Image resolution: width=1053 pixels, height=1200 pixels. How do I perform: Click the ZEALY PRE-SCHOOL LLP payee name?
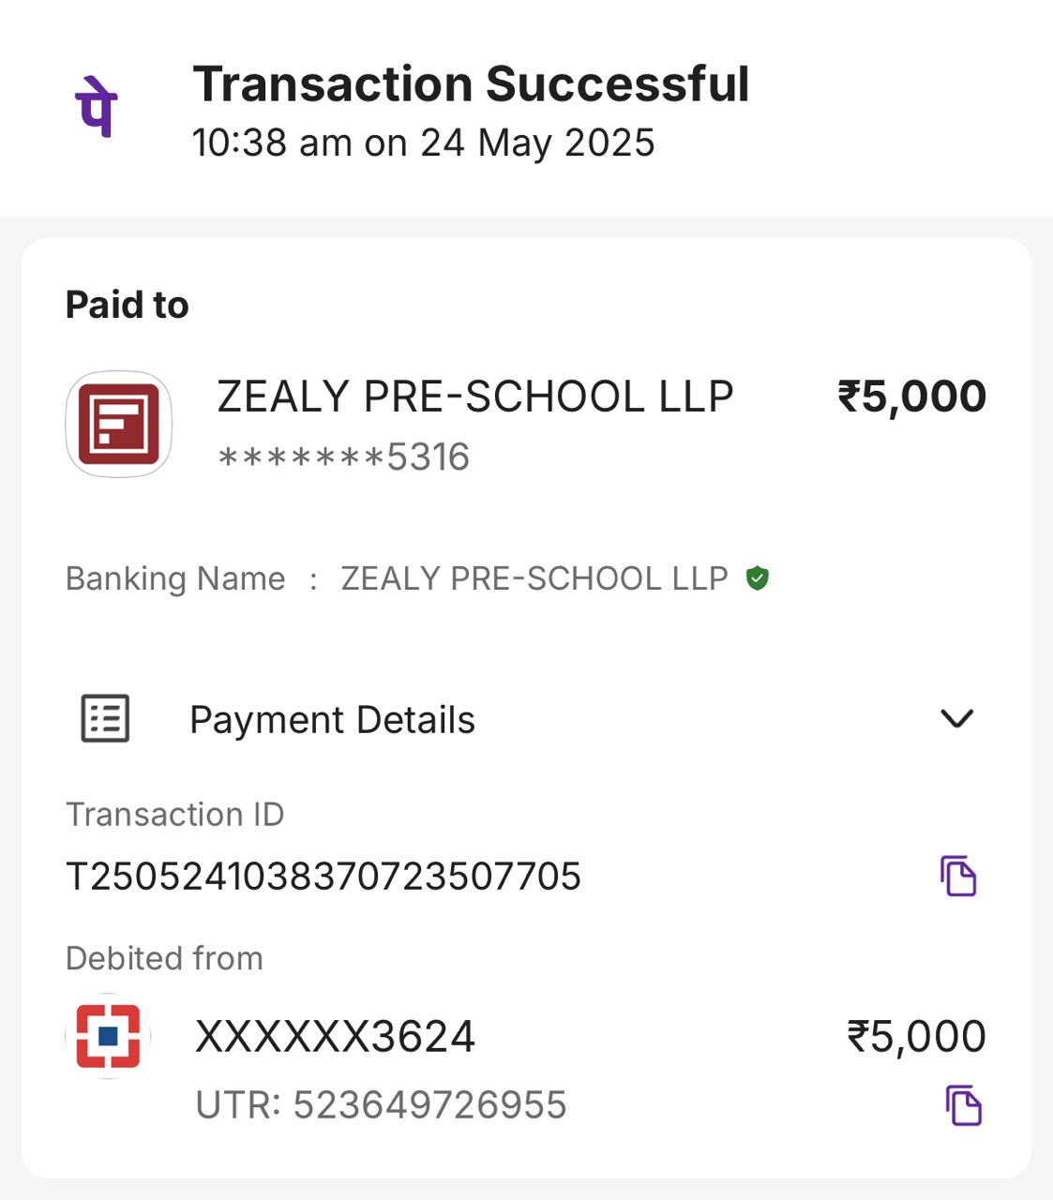[x=474, y=397]
